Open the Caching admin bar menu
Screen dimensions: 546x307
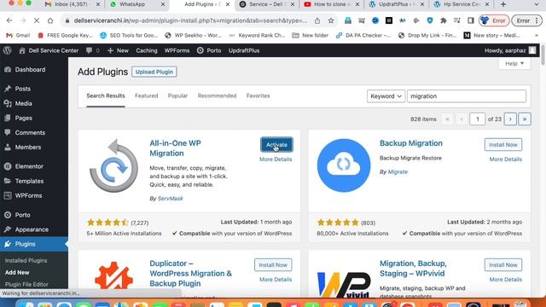147,50
